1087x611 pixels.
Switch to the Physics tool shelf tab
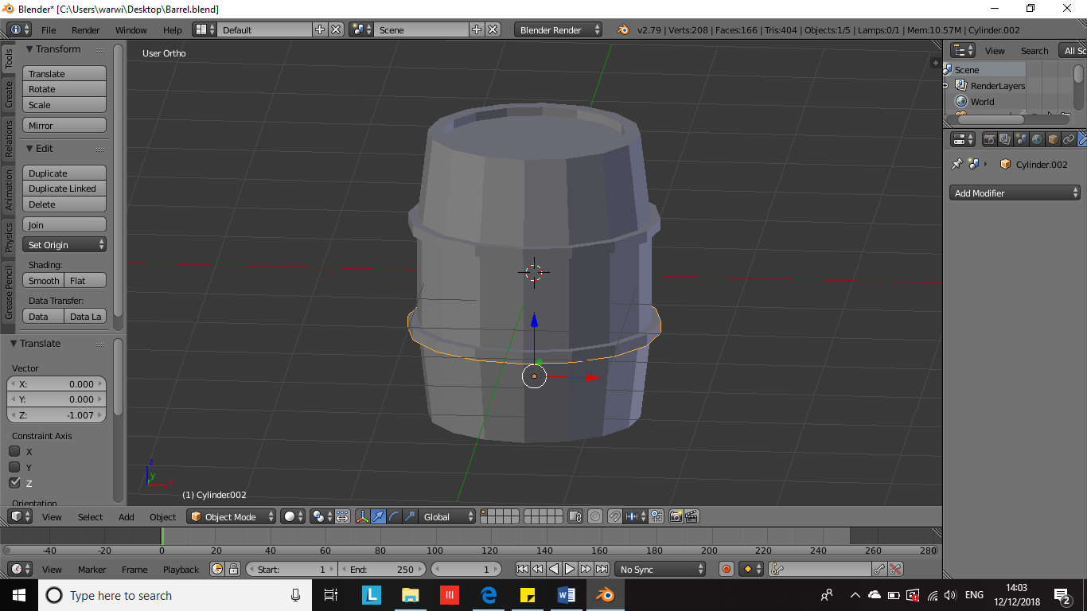pos(9,237)
